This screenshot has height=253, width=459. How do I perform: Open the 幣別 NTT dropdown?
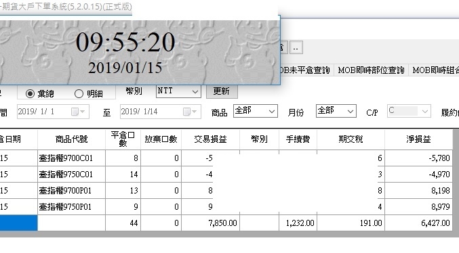pyautogui.click(x=178, y=91)
